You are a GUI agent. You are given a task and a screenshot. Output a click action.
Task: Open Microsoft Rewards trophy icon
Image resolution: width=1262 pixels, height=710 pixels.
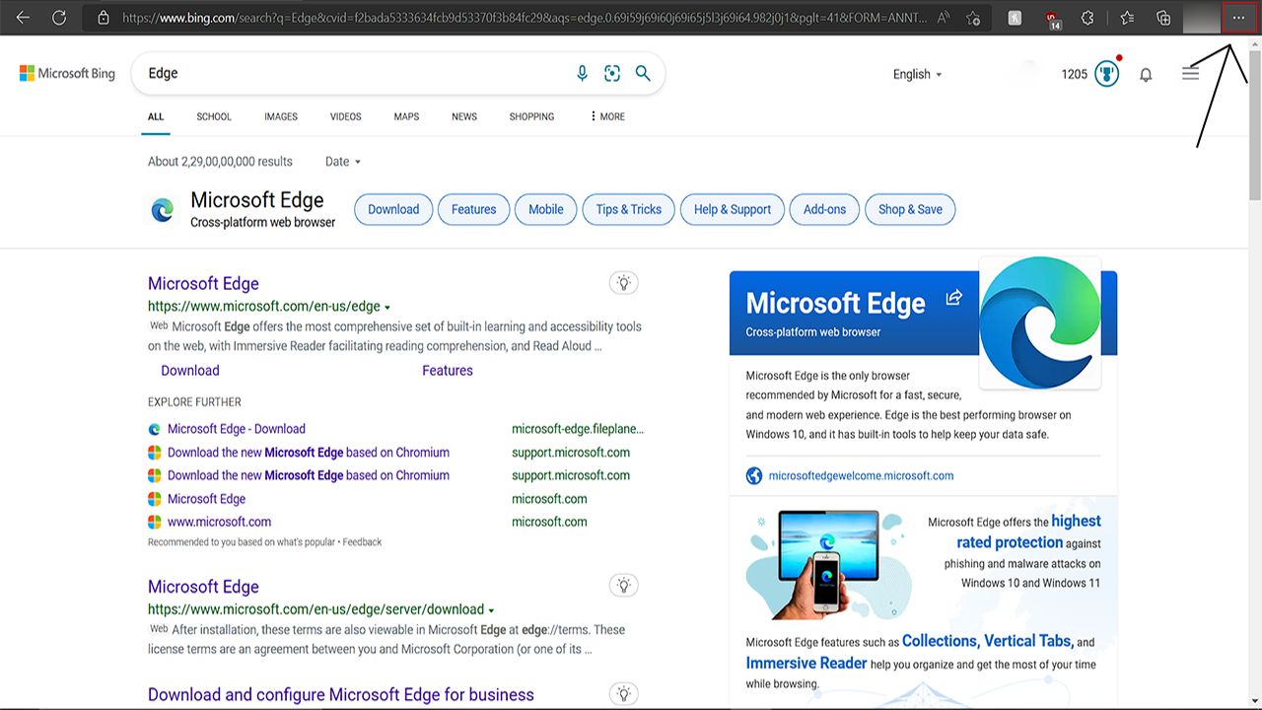(x=1106, y=74)
